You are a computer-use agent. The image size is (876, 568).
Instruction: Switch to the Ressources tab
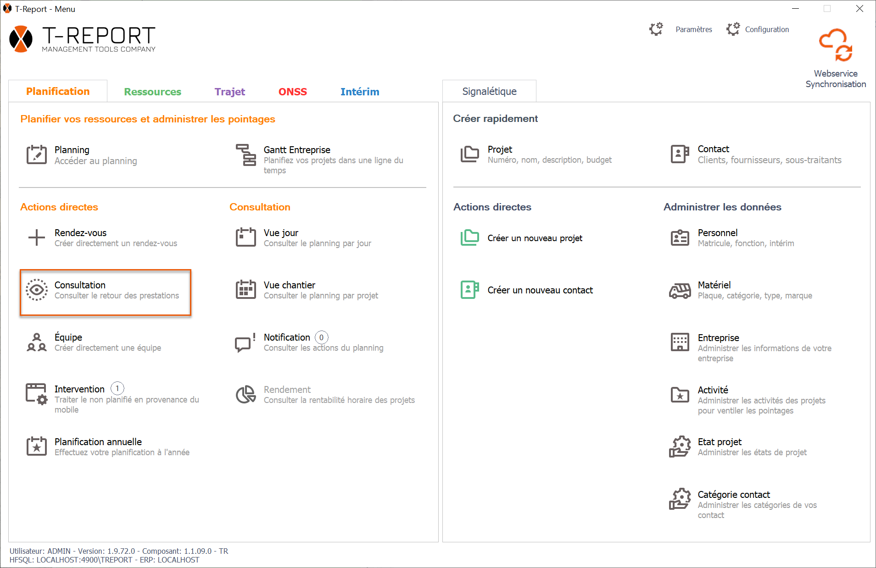(x=152, y=92)
